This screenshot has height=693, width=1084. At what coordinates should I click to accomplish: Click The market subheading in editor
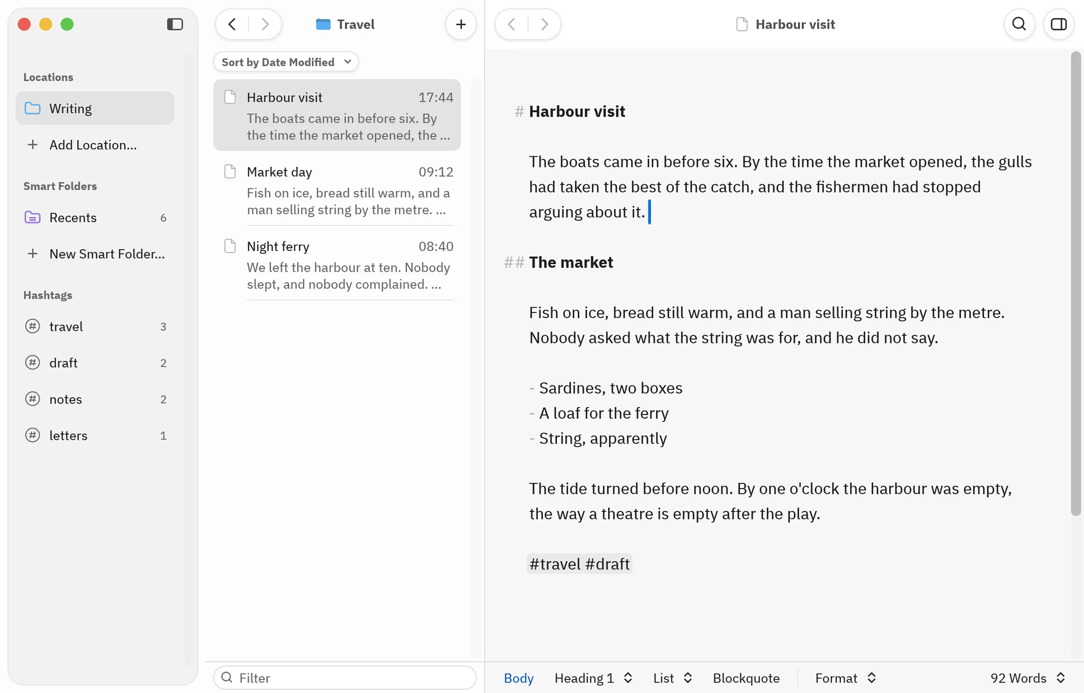(571, 262)
